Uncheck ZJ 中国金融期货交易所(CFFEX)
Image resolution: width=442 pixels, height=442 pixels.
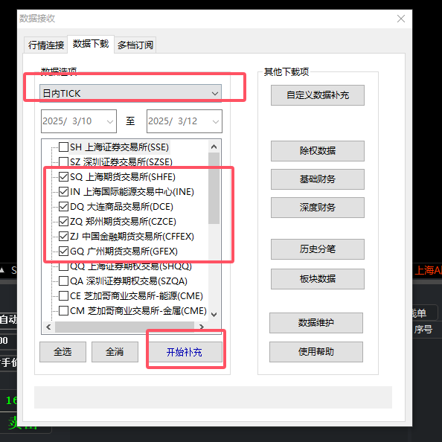coord(63,236)
